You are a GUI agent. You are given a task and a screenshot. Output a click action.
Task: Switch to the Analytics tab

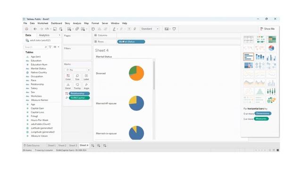(x=44, y=35)
